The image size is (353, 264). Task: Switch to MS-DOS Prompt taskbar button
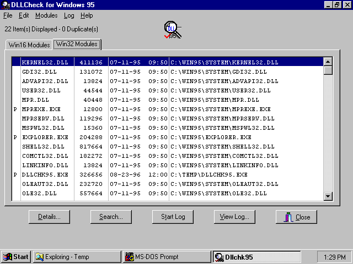166,256
